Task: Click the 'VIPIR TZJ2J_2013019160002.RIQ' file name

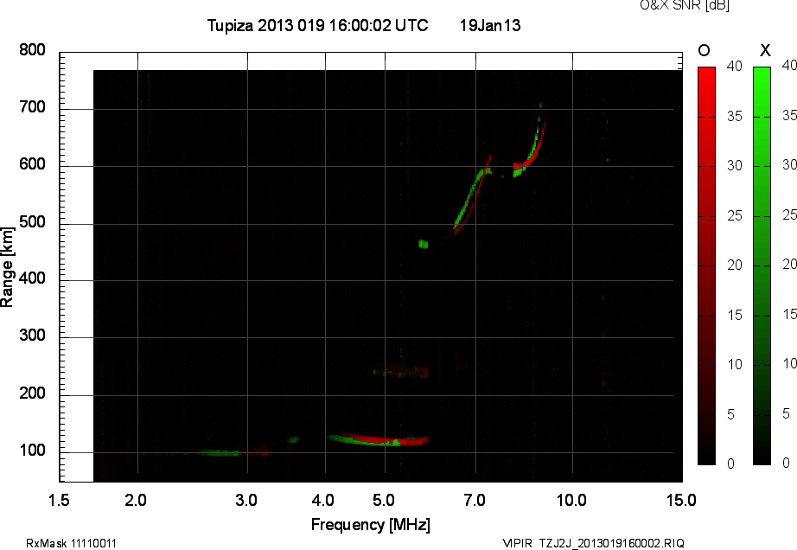Action: coord(593,543)
